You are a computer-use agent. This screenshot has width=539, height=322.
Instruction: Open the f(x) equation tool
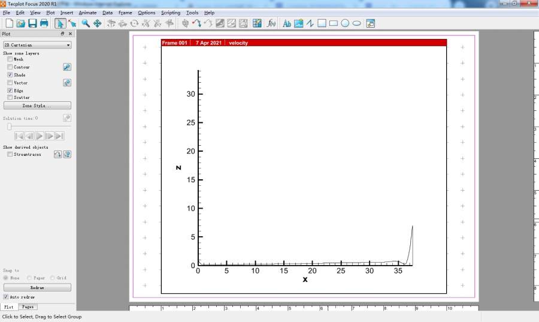coord(271,23)
